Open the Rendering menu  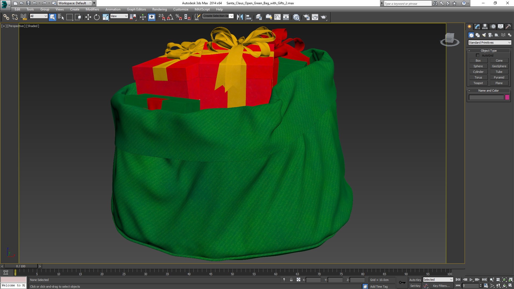click(160, 9)
